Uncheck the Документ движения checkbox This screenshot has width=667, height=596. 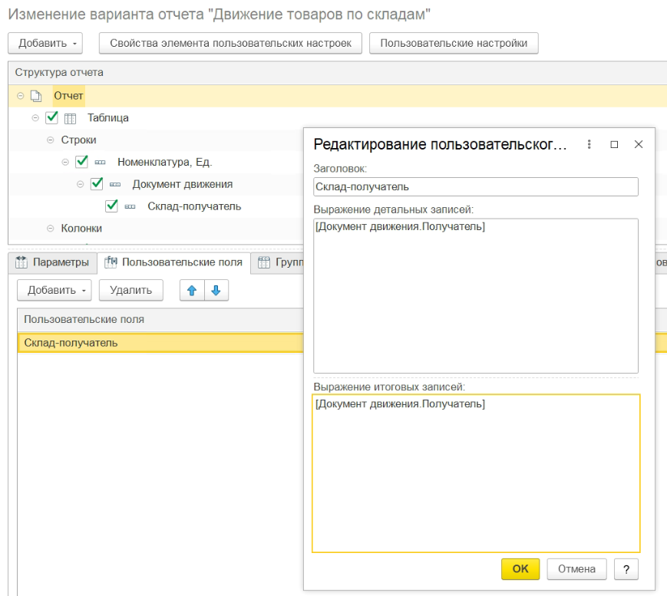(x=97, y=183)
